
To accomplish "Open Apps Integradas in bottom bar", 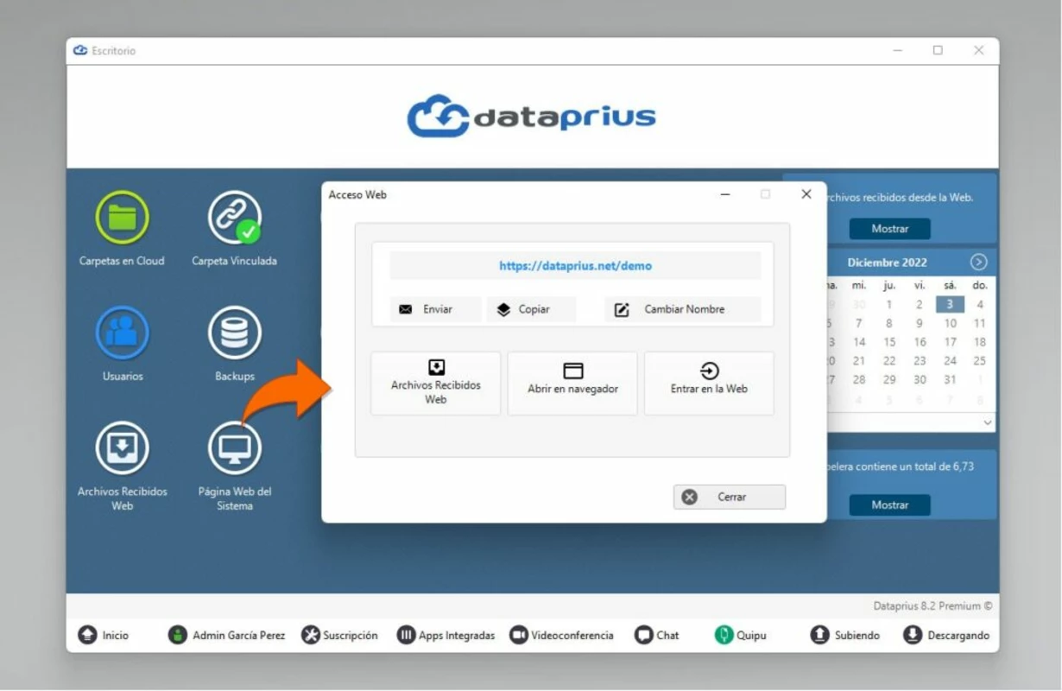I will coord(446,635).
